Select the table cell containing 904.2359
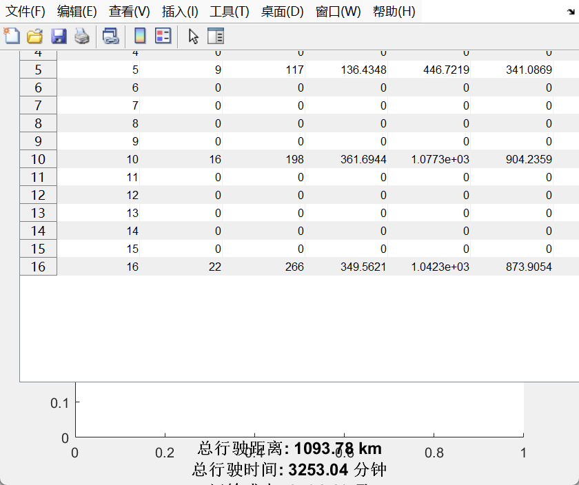 pos(511,159)
